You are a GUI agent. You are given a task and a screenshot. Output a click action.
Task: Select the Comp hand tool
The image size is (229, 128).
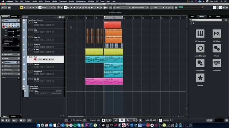tap(89, 7)
